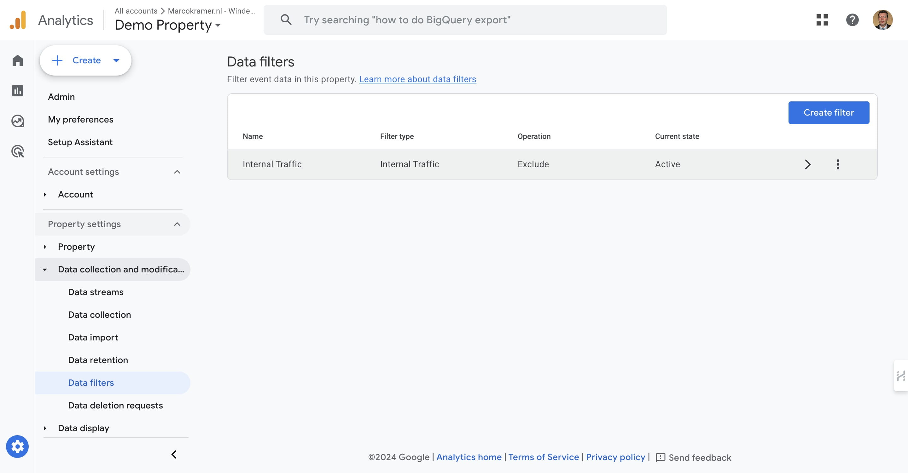Select Data filters menu item
This screenshot has height=473, width=908.
(x=113, y=383)
